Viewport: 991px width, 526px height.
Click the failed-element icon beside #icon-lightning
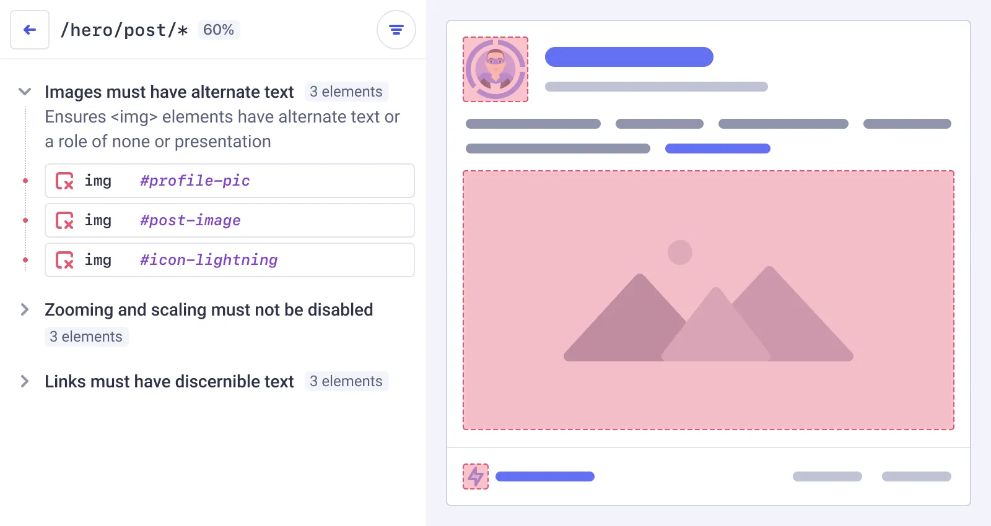point(64,260)
